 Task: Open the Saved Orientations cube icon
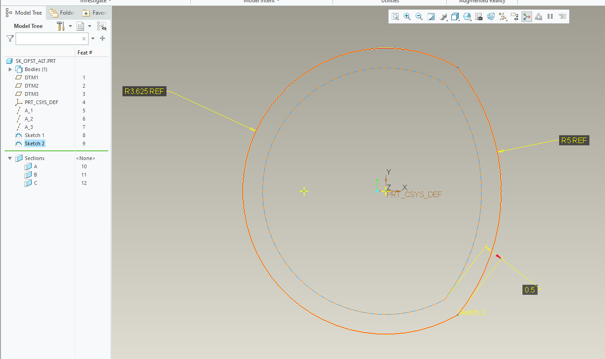[455, 16]
